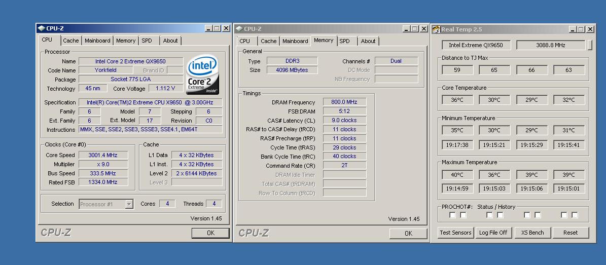Viewport: 606px width, 265px height.
Task: Click the DRAM Frequency 800.0 MHz field
Action: click(x=344, y=102)
